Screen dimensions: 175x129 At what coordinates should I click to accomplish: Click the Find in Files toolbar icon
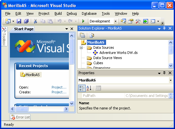(123, 21)
